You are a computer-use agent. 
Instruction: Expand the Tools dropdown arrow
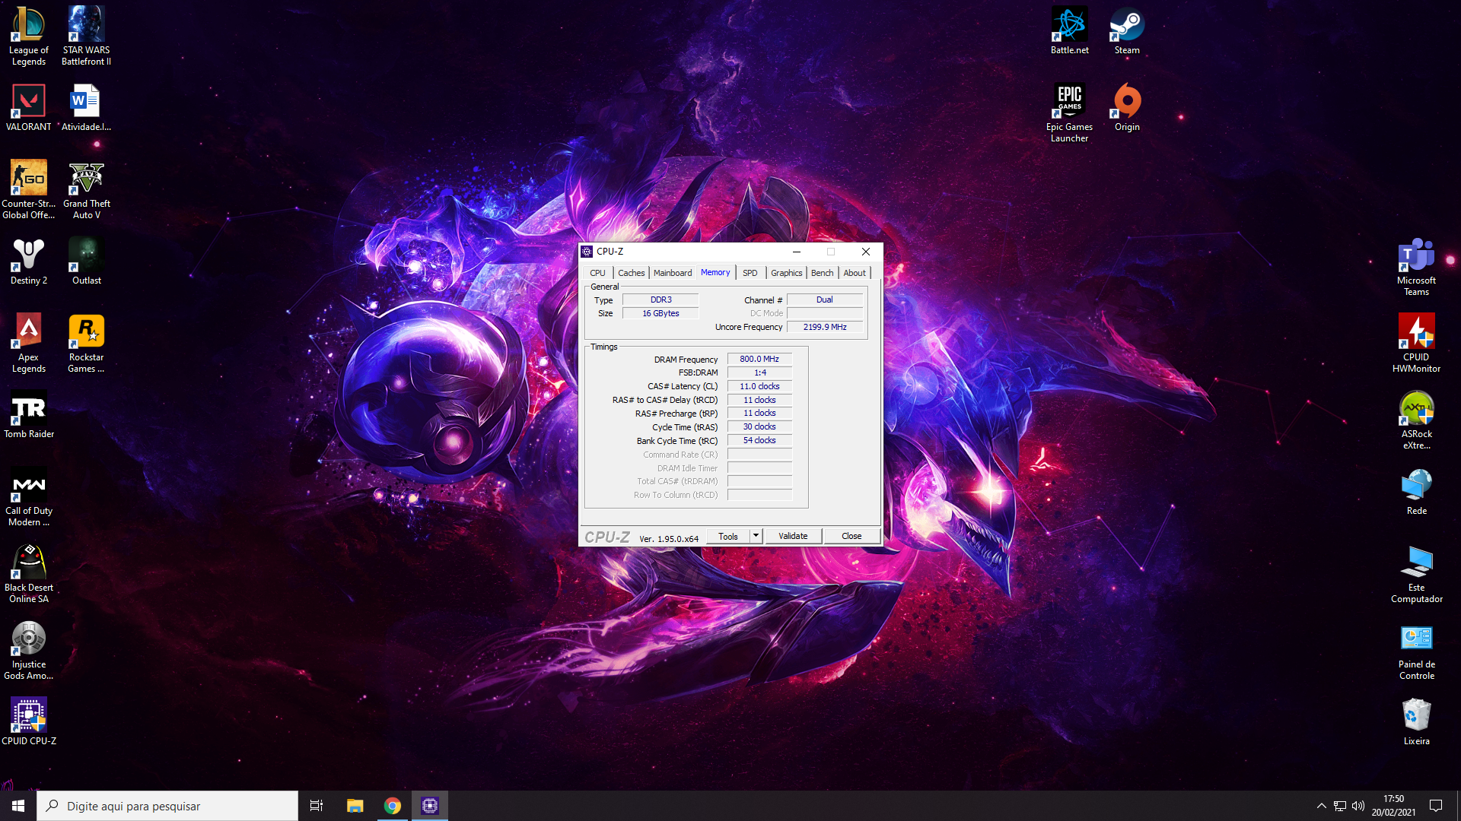(x=756, y=536)
